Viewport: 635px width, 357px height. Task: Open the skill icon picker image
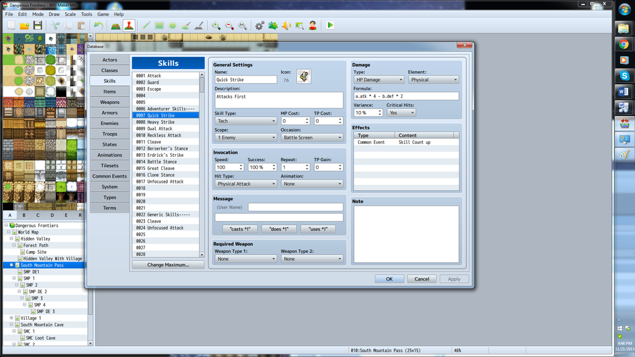pos(304,76)
